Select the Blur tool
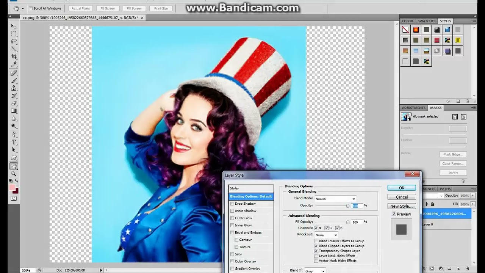Viewport: 485px width, 273px height. [x=14, y=118]
